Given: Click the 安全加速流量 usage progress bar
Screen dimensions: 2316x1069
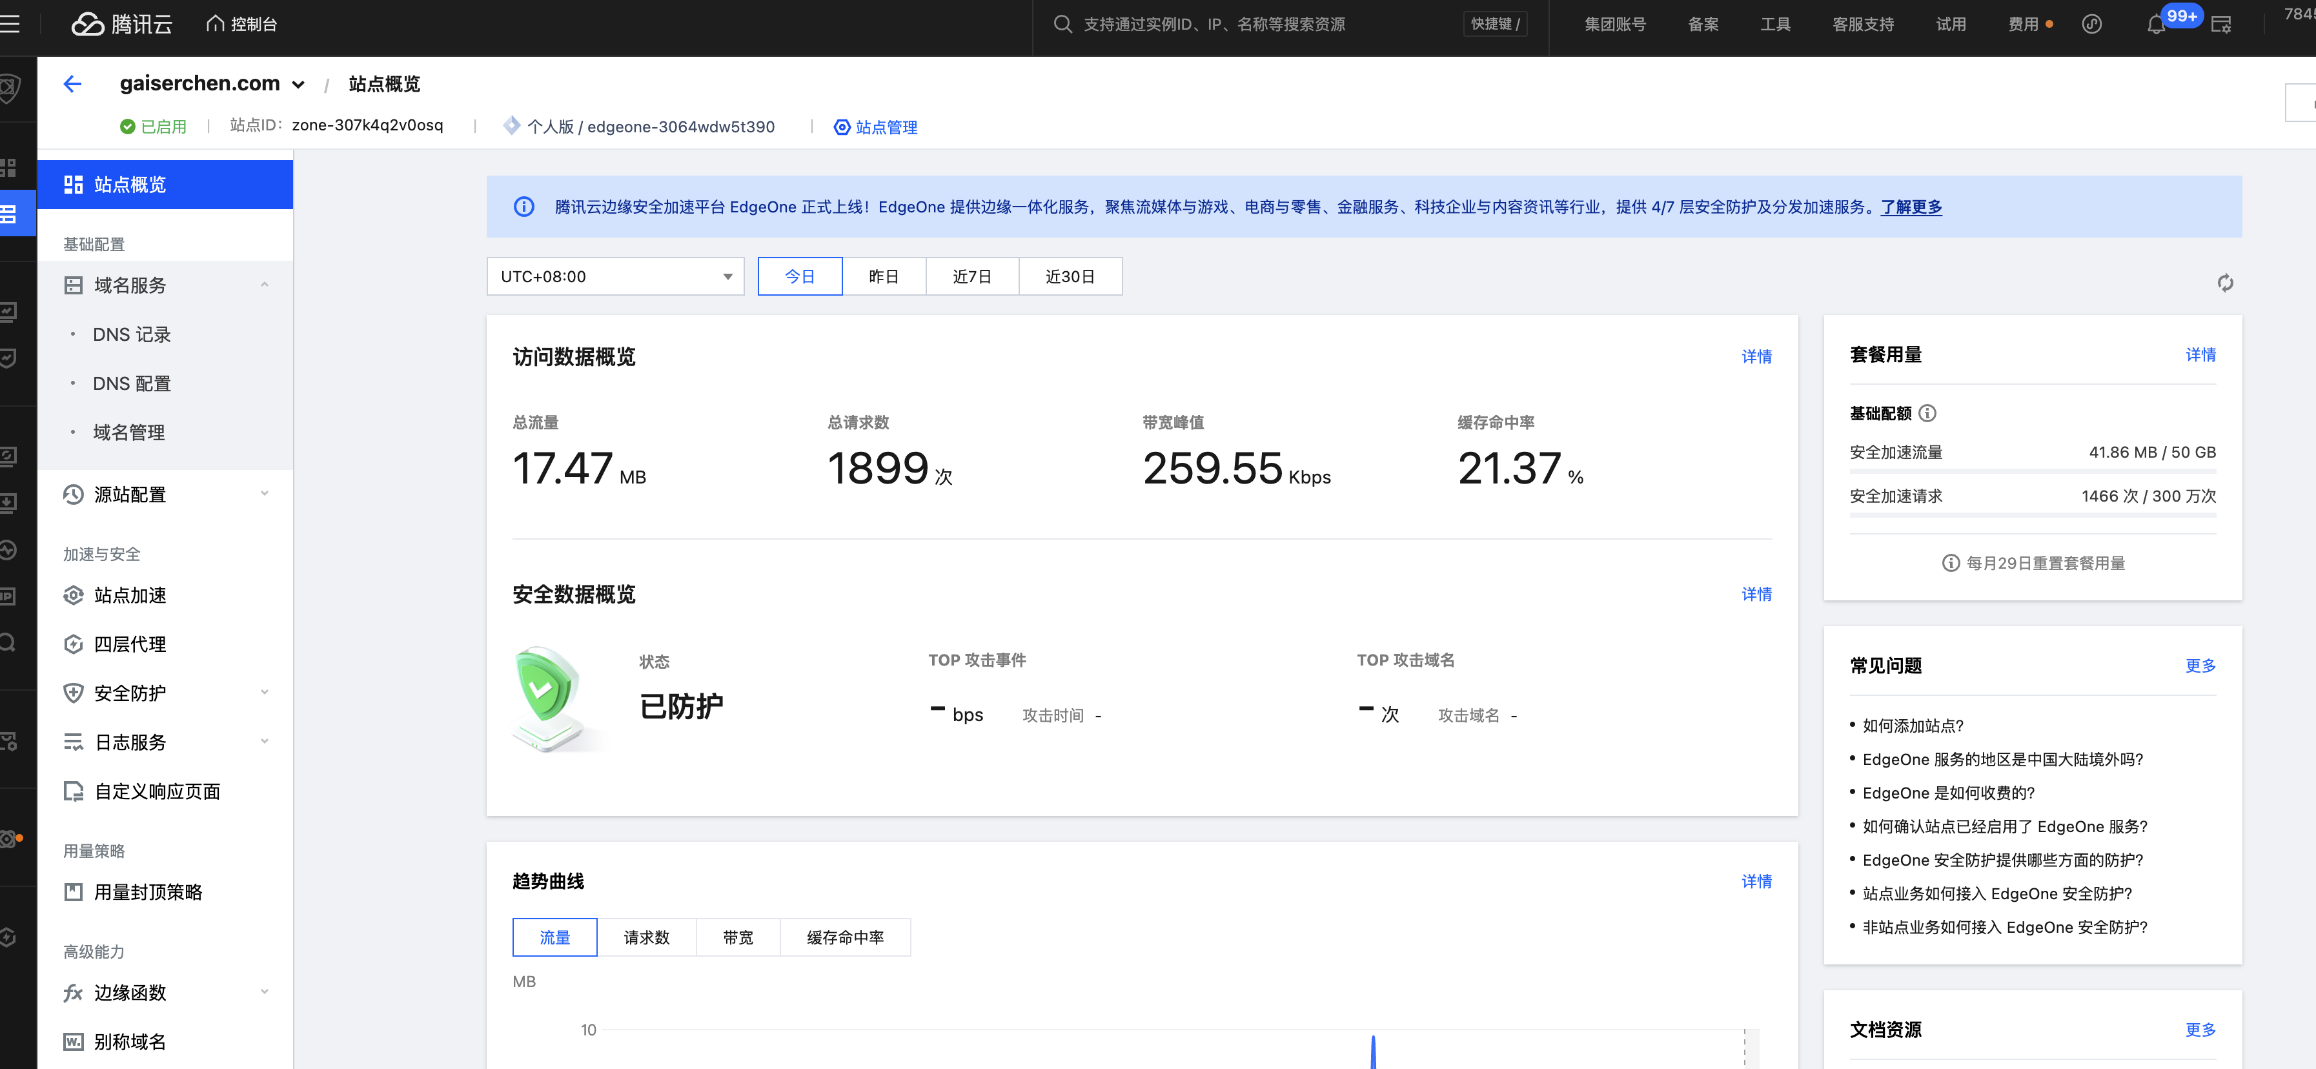Looking at the screenshot, I should tap(2033, 471).
